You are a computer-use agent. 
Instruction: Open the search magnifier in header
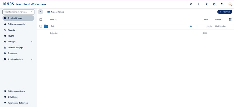tap(198, 4)
